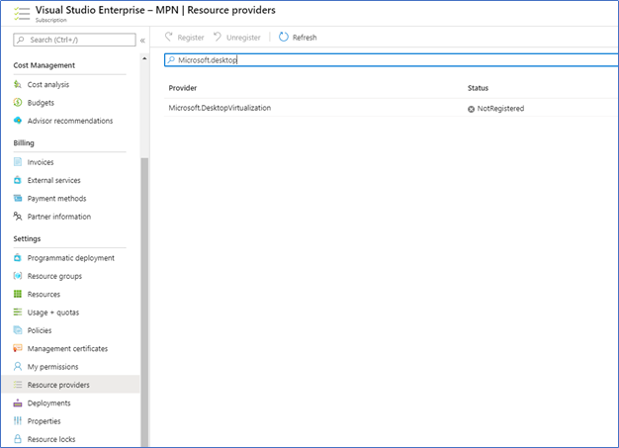Click the sidebar scrollbar thumb
The image size is (619, 448).
click(x=144, y=303)
